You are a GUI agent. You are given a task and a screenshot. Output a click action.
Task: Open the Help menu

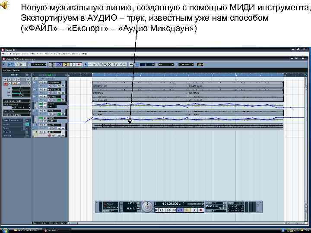[85, 54]
